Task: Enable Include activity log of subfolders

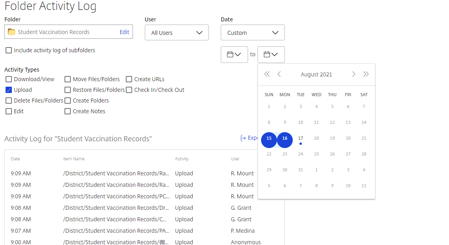Action: click(x=9, y=50)
